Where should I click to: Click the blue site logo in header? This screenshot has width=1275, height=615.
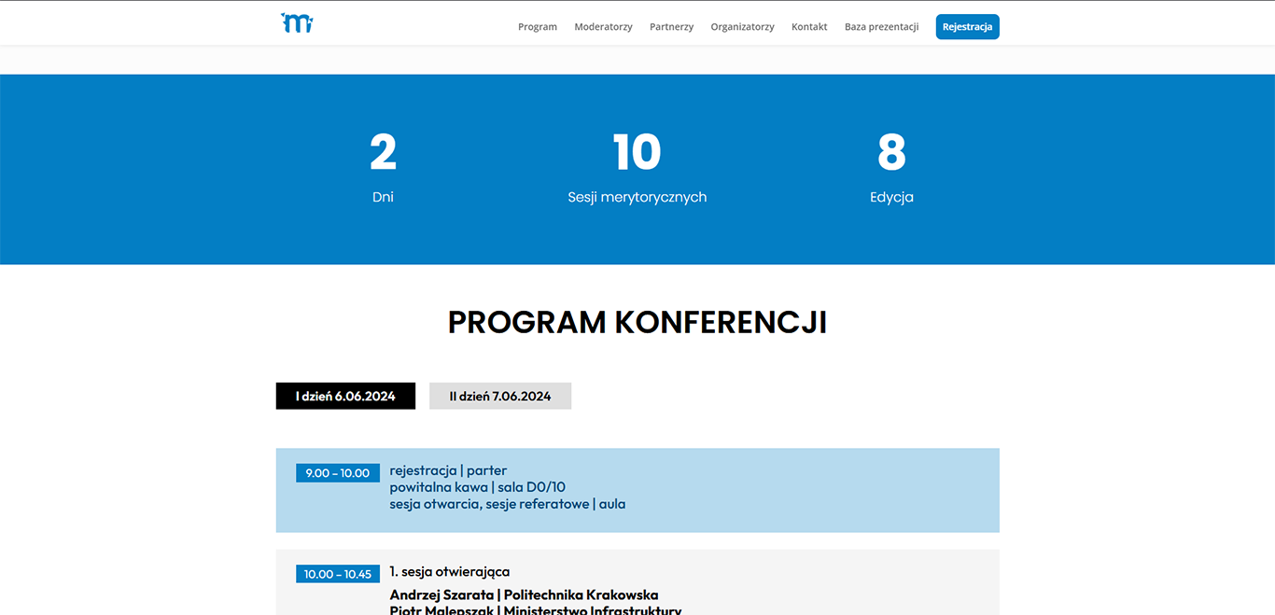pyautogui.click(x=297, y=24)
